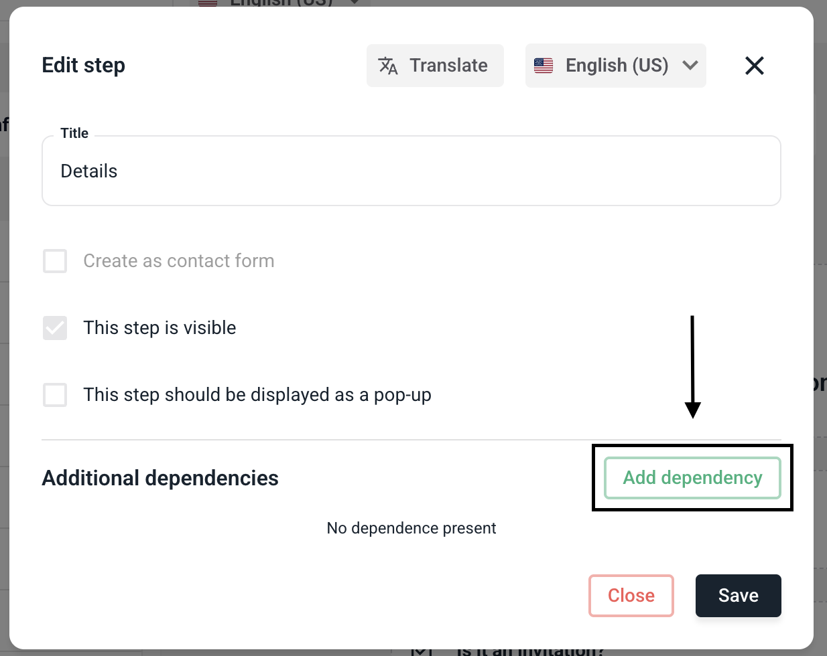Click the US flag icon
827x656 pixels.
point(544,66)
